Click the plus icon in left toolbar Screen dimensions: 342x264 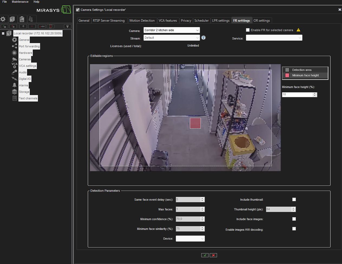point(23,26)
